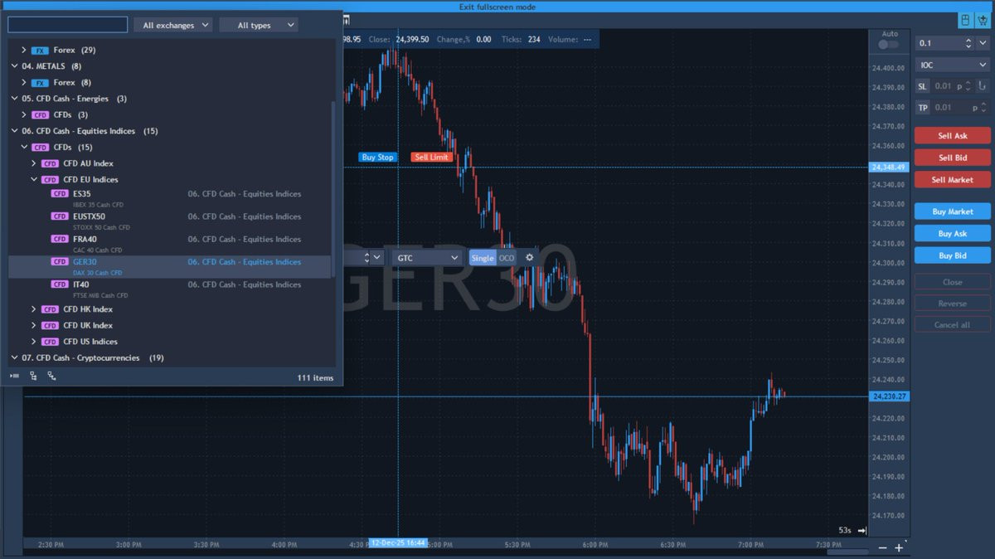Click the tree grouping icon in symbol panel footer
Screen dimensions: 995x559
[x=33, y=377]
